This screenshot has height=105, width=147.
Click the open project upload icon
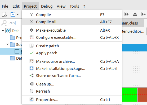(x=13, y=14)
